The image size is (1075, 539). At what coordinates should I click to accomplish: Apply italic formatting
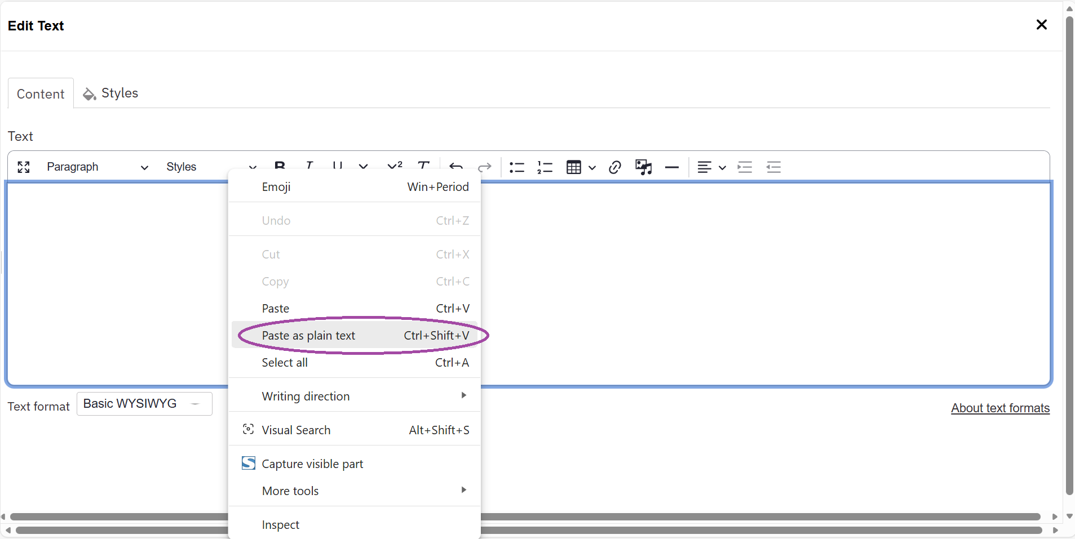[x=309, y=167]
